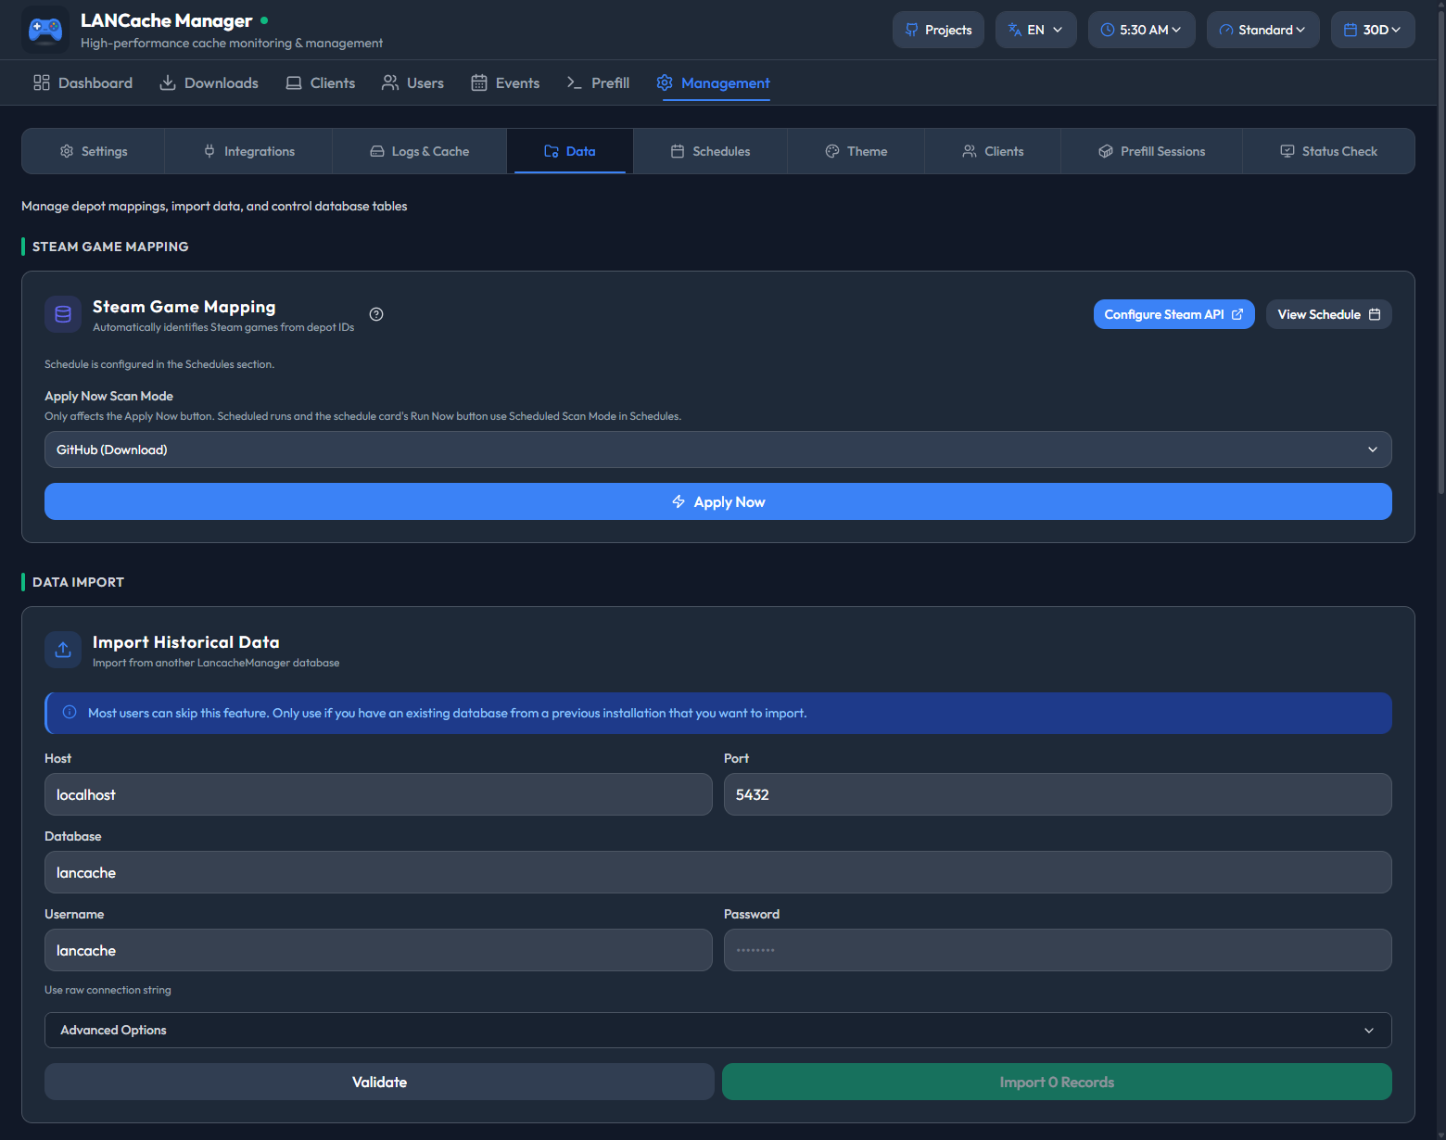
Task: Select the Data sub-tab
Action: [x=570, y=151]
